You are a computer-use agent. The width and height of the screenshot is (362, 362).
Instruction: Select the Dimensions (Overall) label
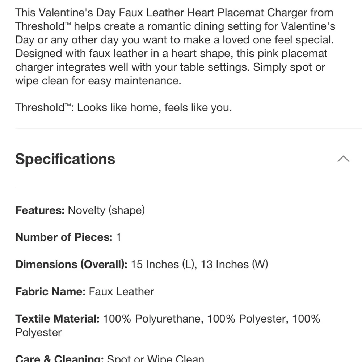click(x=71, y=264)
